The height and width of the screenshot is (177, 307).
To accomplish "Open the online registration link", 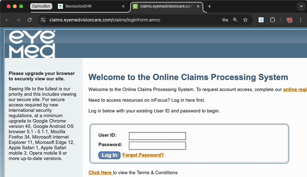I will tap(295, 89).
